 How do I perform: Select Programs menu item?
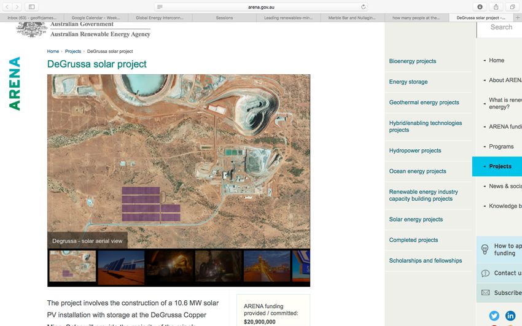point(501,147)
